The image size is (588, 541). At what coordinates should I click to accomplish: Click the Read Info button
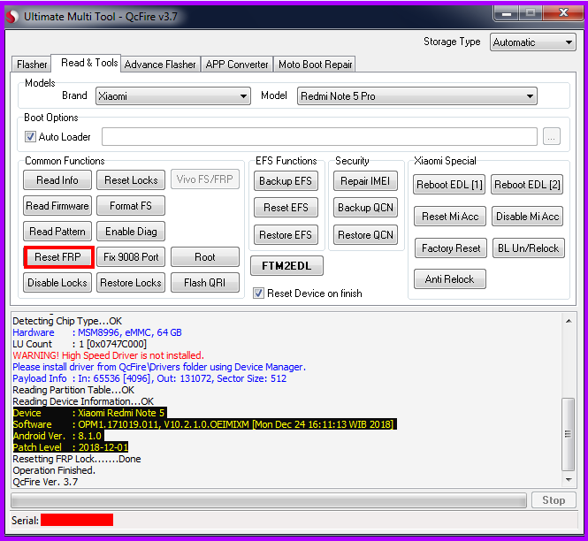click(57, 180)
